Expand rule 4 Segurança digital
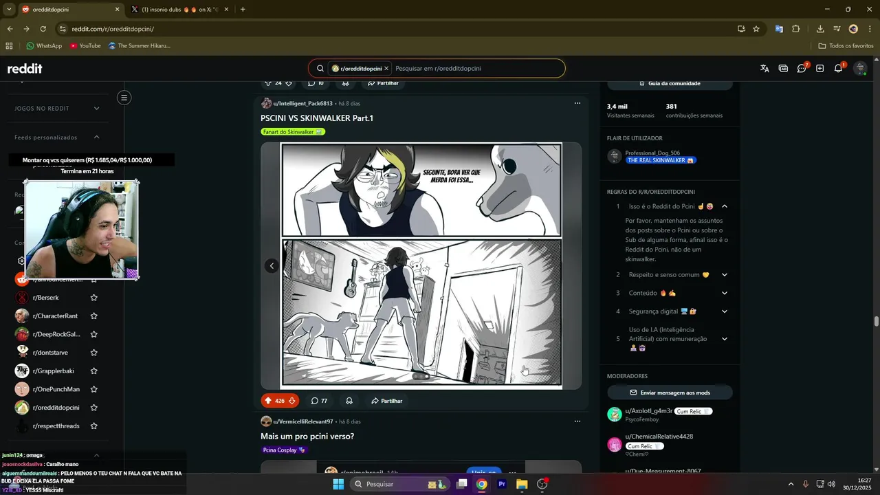Screen dimensions: 880x495 pos(725,311)
